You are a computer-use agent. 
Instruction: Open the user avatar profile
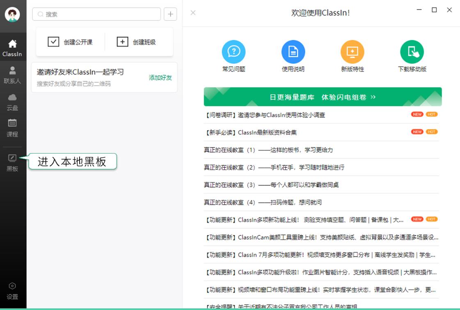pos(12,14)
